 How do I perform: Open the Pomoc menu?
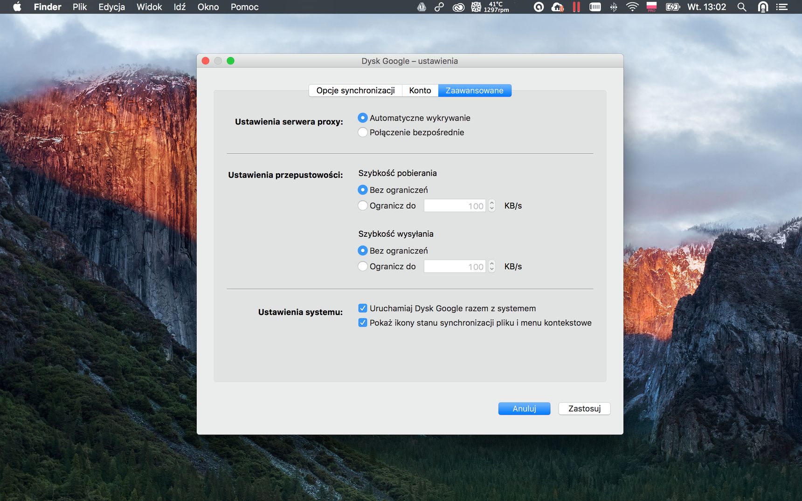[244, 7]
